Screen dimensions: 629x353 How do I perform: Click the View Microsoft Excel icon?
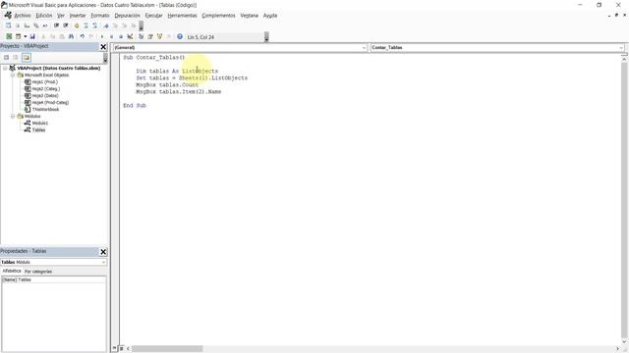point(9,36)
